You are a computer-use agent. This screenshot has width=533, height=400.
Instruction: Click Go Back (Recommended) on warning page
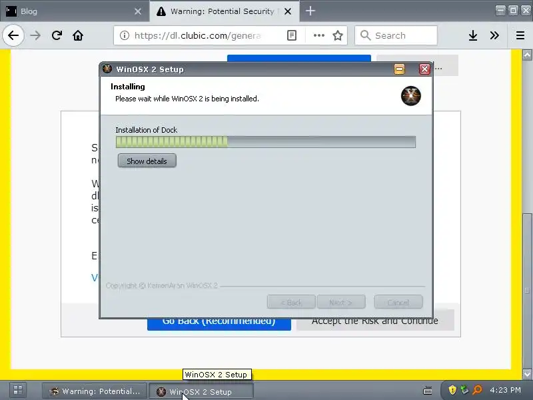(x=219, y=324)
